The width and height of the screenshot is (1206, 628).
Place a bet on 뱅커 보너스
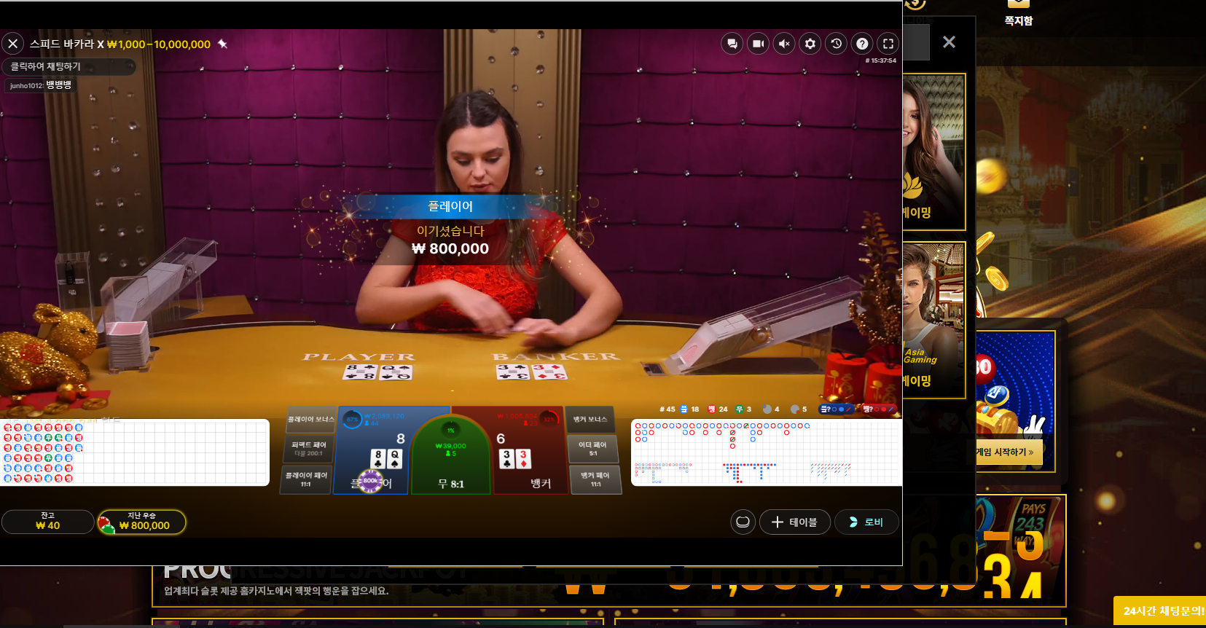tap(590, 419)
